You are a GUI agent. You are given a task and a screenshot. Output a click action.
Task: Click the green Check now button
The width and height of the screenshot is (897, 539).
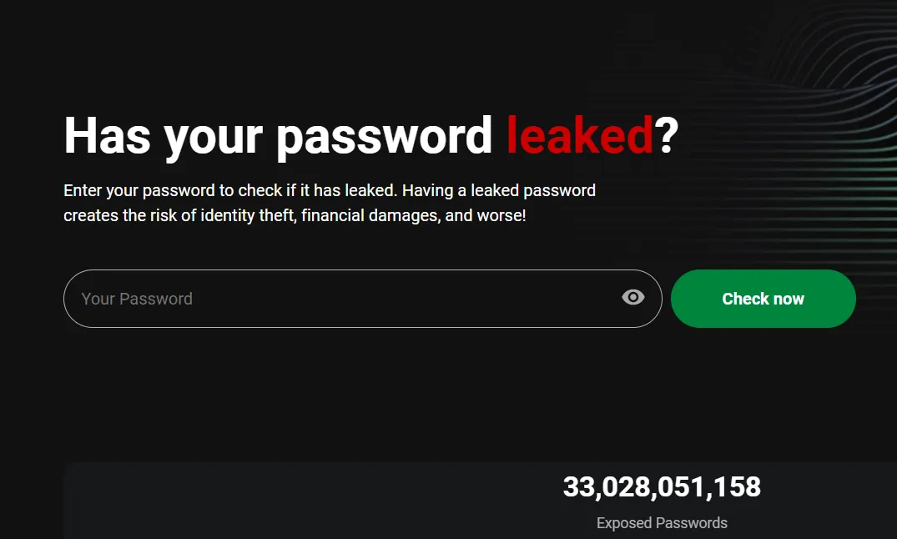(x=763, y=299)
